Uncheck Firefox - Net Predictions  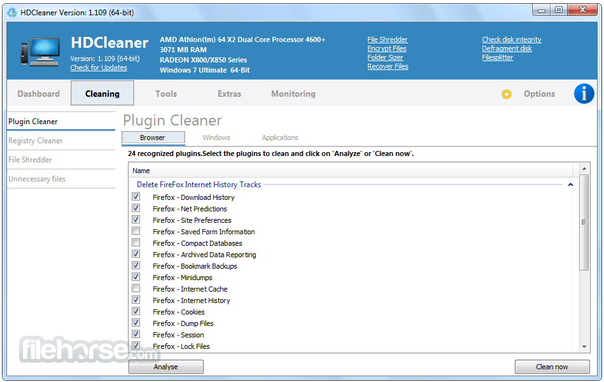coord(136,208)
